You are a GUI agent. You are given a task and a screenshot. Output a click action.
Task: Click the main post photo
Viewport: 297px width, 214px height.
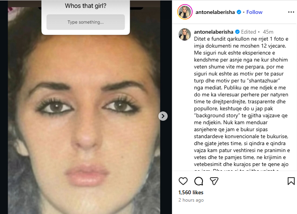tap(84, 113)
